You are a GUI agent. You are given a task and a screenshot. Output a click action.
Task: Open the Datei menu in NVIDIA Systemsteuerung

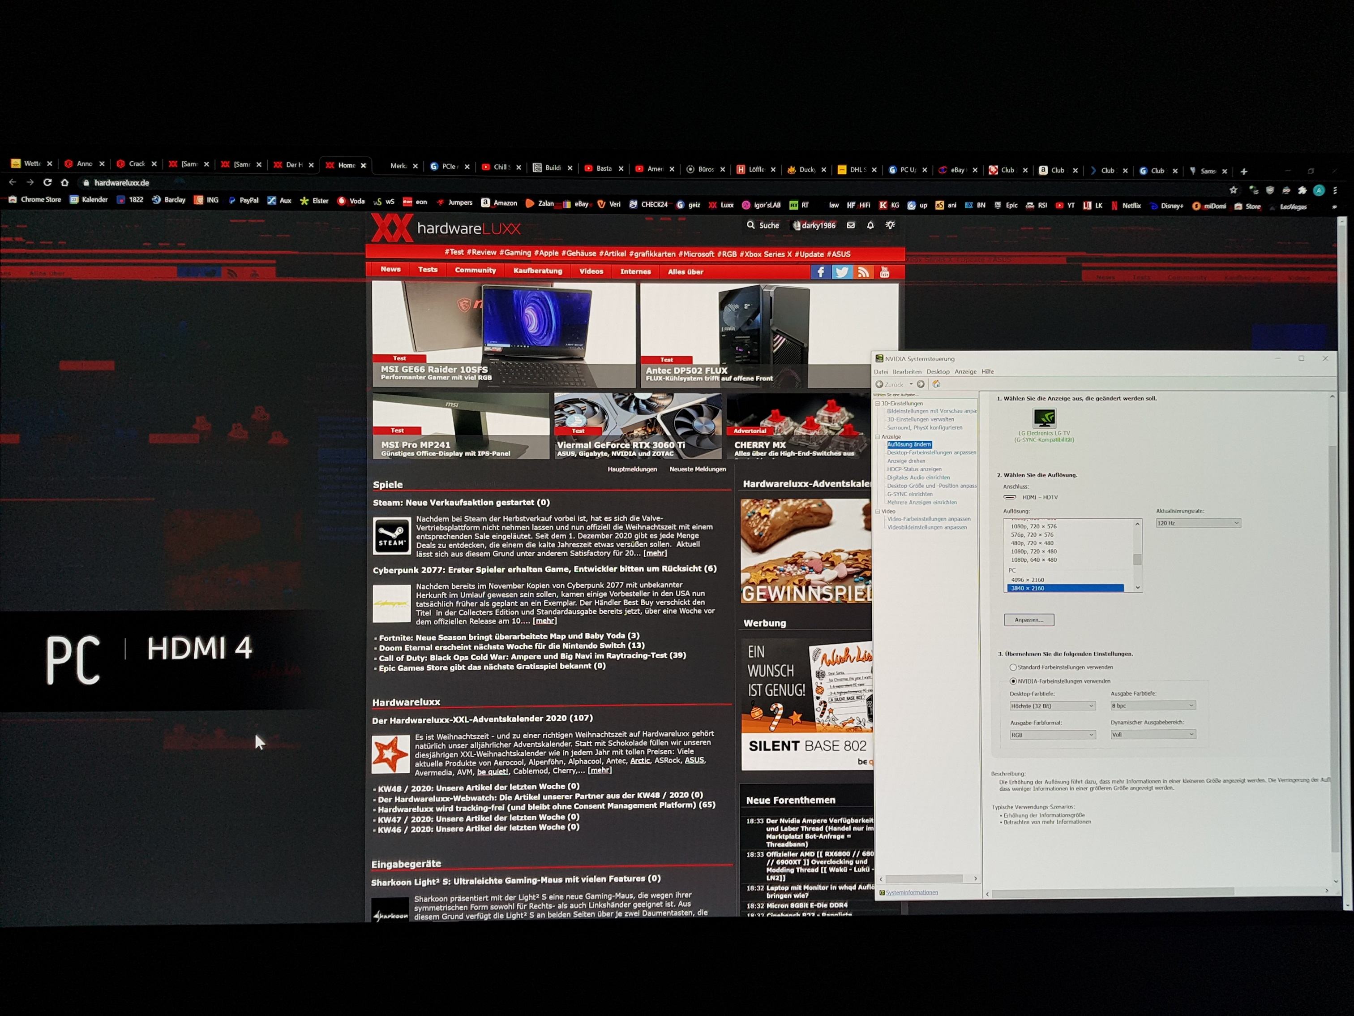tap(880, 372)
